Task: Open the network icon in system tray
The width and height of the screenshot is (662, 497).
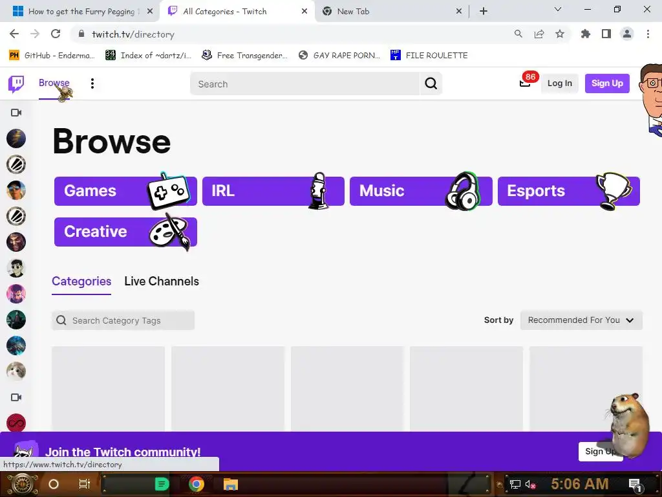Action: pos(515,484)
